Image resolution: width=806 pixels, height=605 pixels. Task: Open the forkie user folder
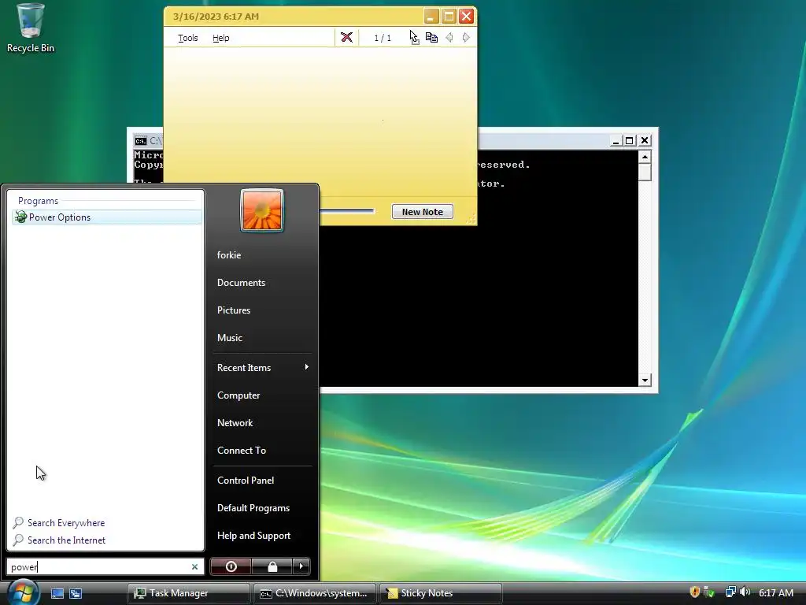pyautogui.click(x=229, y=255)
